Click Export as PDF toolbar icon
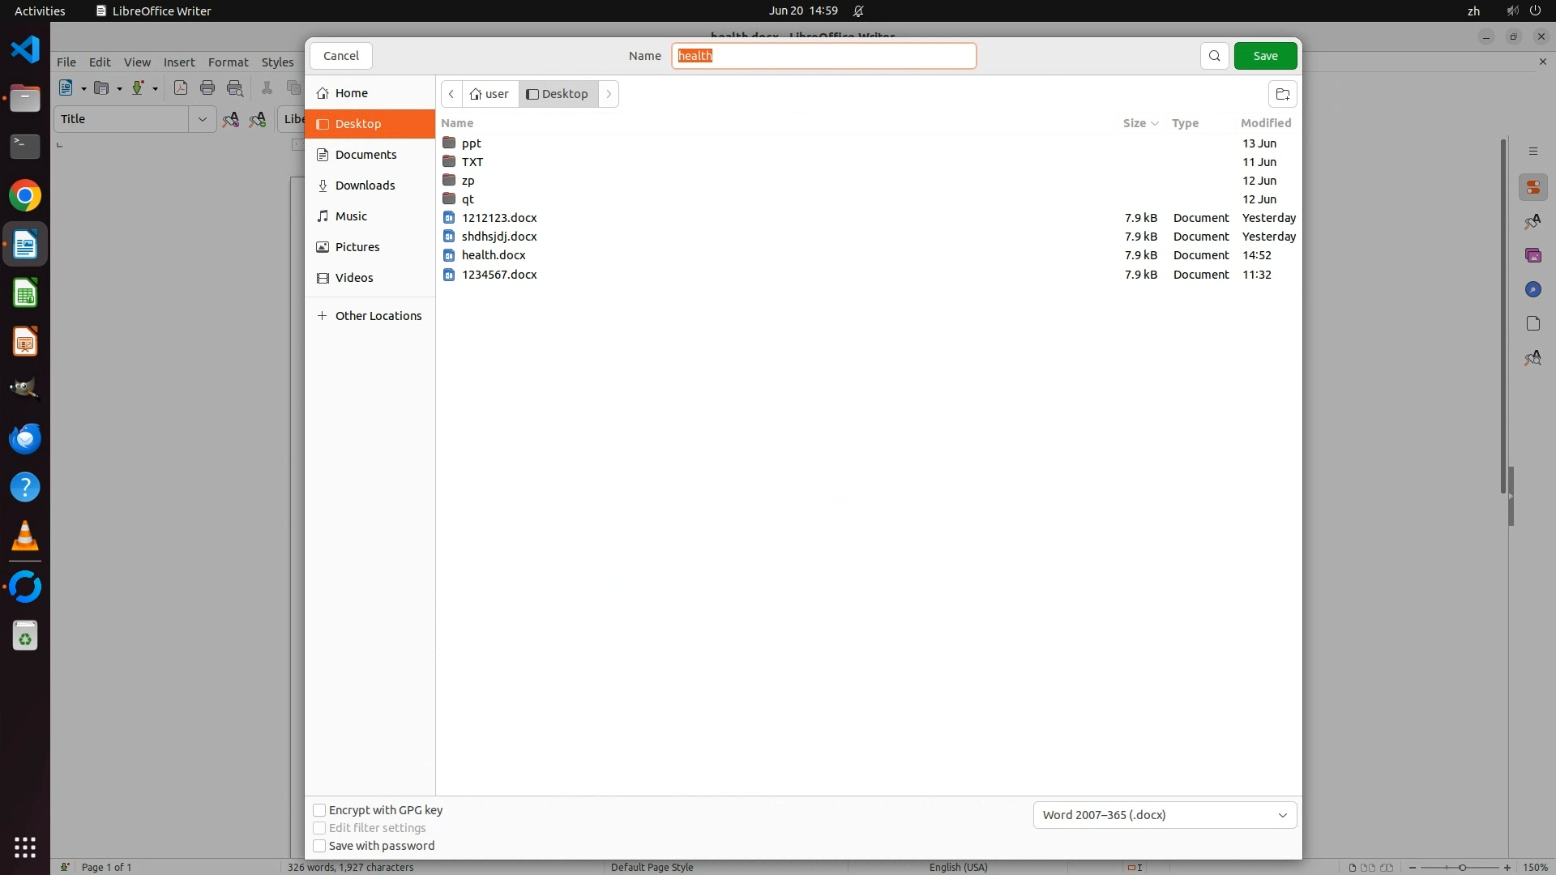The height and width of the screenshot is (875, 1556). pos(180,87)
